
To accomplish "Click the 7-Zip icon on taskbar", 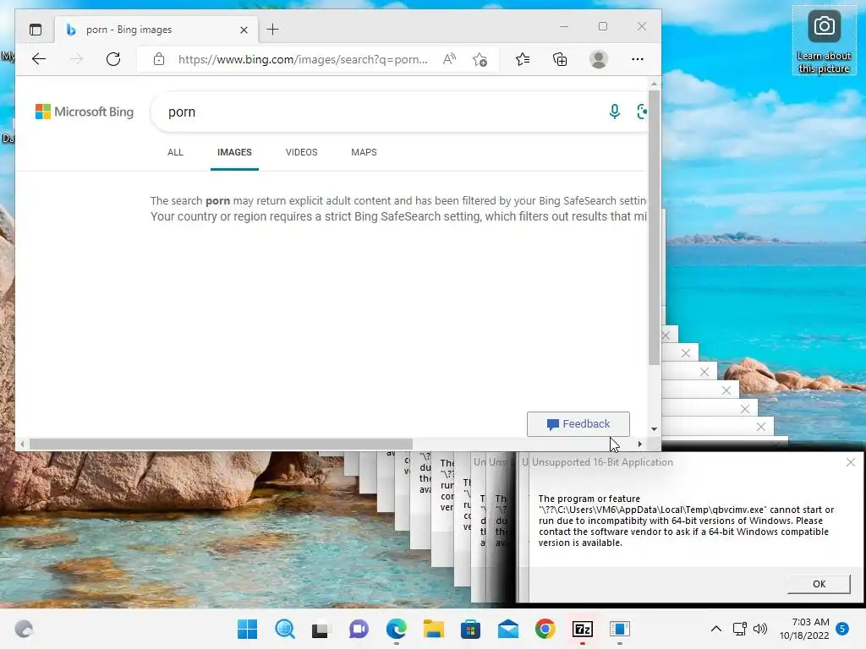I will pos(583,629).
